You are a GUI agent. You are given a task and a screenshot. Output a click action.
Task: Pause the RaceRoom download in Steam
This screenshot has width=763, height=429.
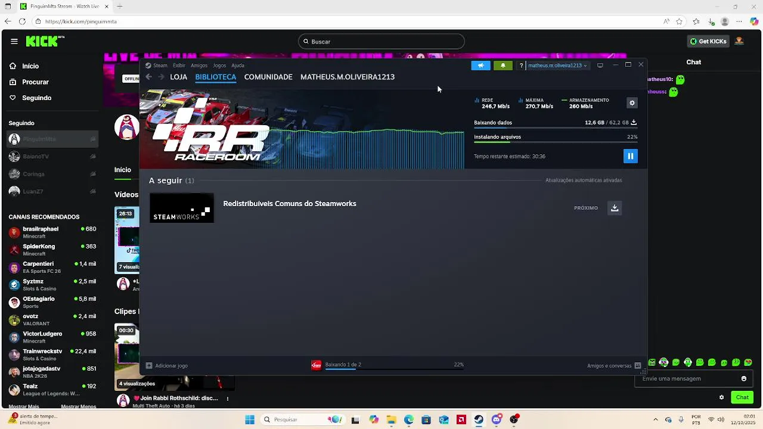630,156
